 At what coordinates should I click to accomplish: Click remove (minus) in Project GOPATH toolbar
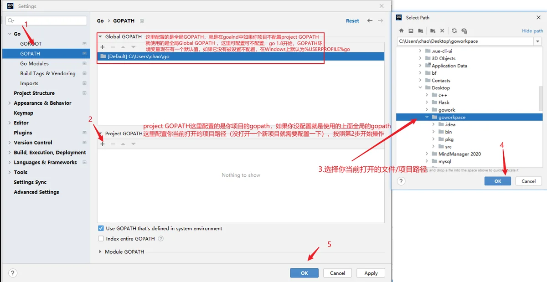click(113, 144)
